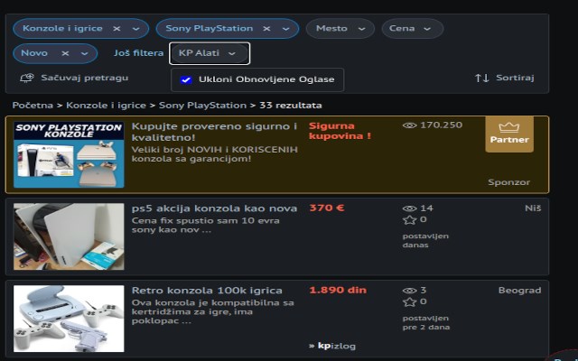
Task: Open ps5 akcija konzola kao nova listing
Action: (x=214, y=208)
